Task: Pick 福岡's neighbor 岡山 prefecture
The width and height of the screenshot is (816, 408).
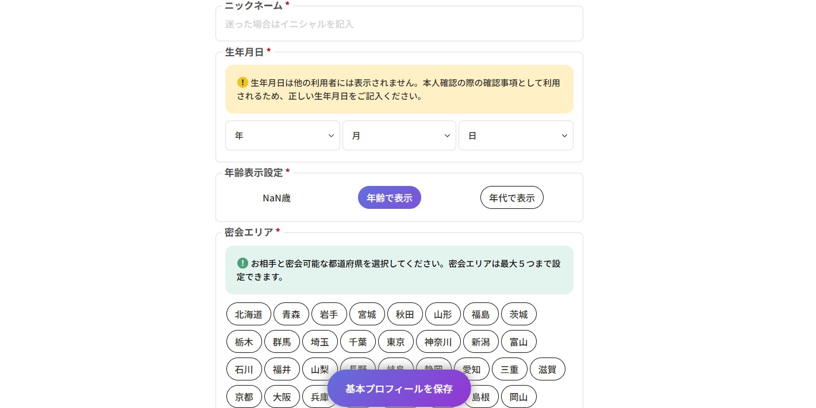Action: [x=518, y=397]
